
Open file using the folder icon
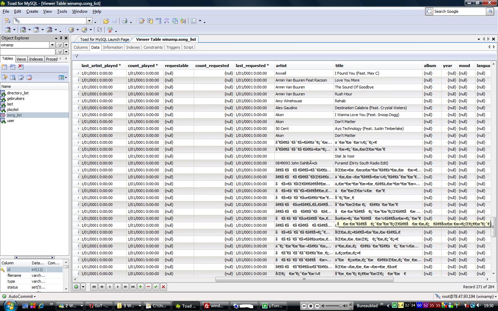pyautogui.click(x=106, y=21)
